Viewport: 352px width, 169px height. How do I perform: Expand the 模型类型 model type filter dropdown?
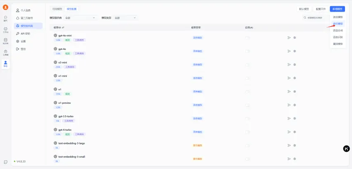tap(125, 18)
